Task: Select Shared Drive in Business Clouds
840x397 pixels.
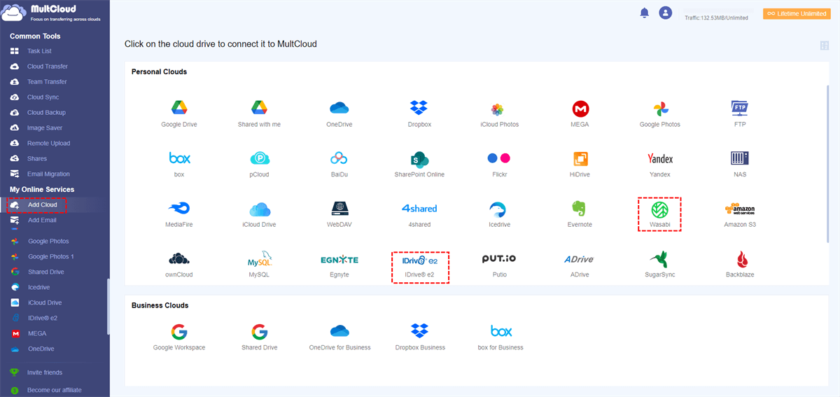Action: (259, 337)
